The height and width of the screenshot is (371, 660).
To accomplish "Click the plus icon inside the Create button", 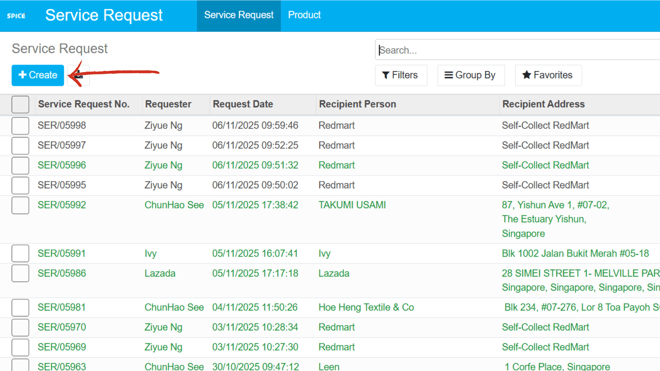I will point(23,75).
